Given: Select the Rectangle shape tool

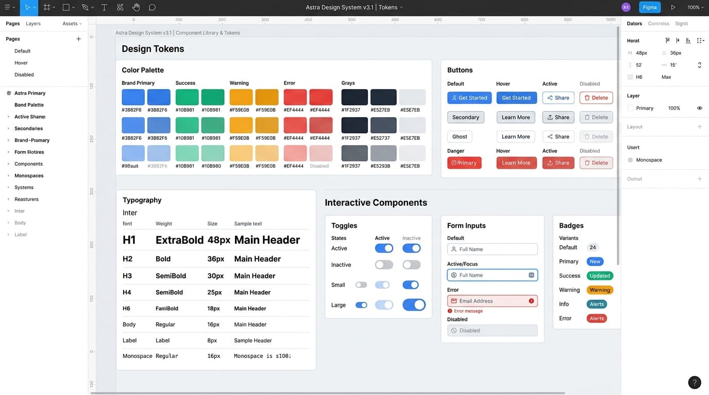Looking at the screenshot, I should click(66, 7).
